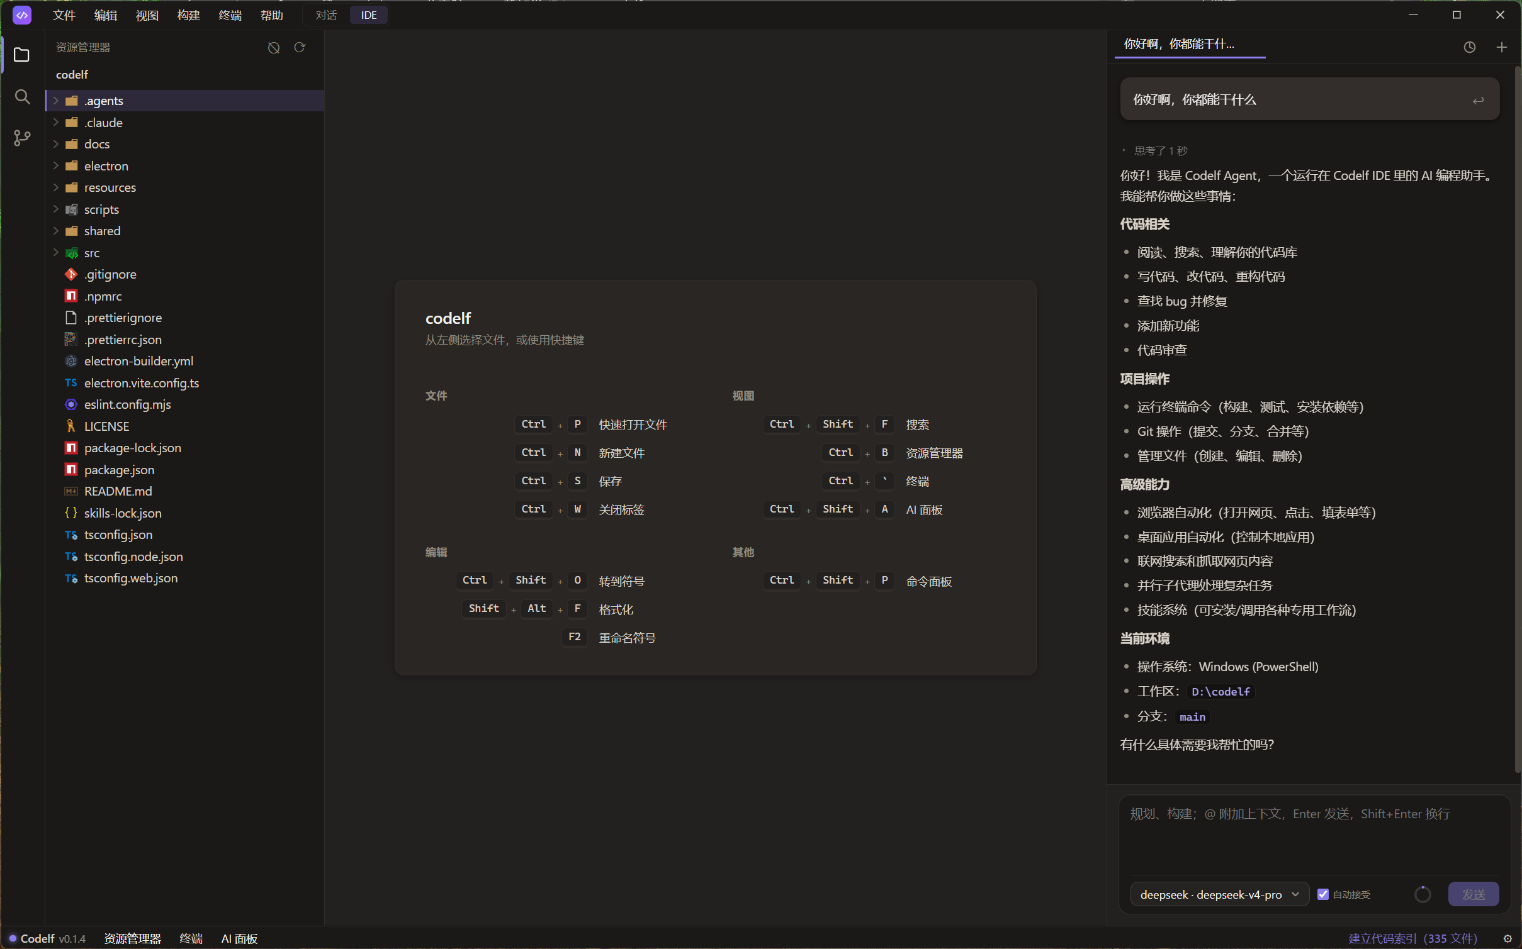Screen dimensions: 1522x949
Task: Click the codelf project root name
Action: (x=72, y=75)
